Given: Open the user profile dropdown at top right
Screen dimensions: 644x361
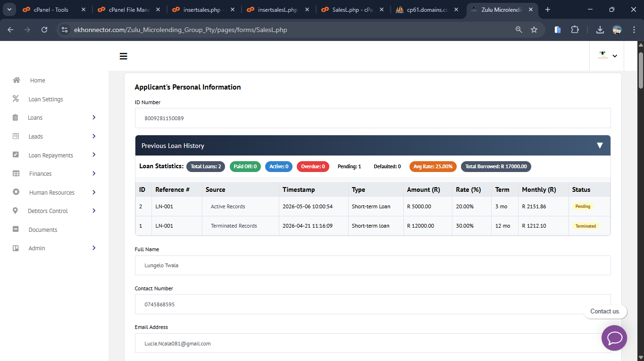Looking at the screenshot, I should tap(608, 56).
